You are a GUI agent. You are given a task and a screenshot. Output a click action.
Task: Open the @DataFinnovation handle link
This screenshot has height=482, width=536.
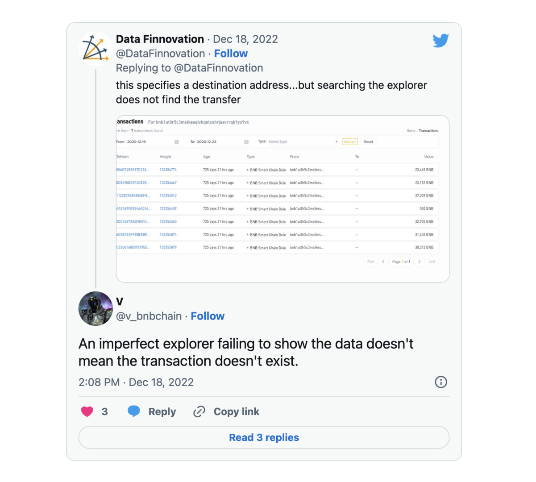pyautogui.click(x=160, y=54)
